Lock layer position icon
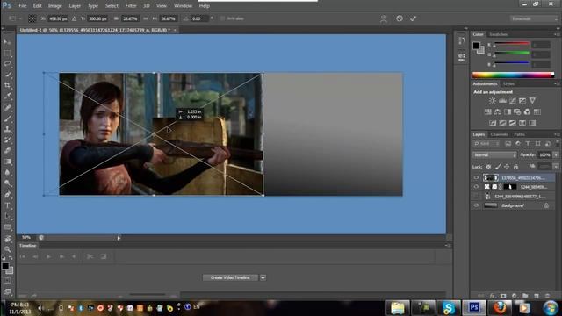Image resolution: width=562 pixels, height=316 pixels. coord(507,167)
